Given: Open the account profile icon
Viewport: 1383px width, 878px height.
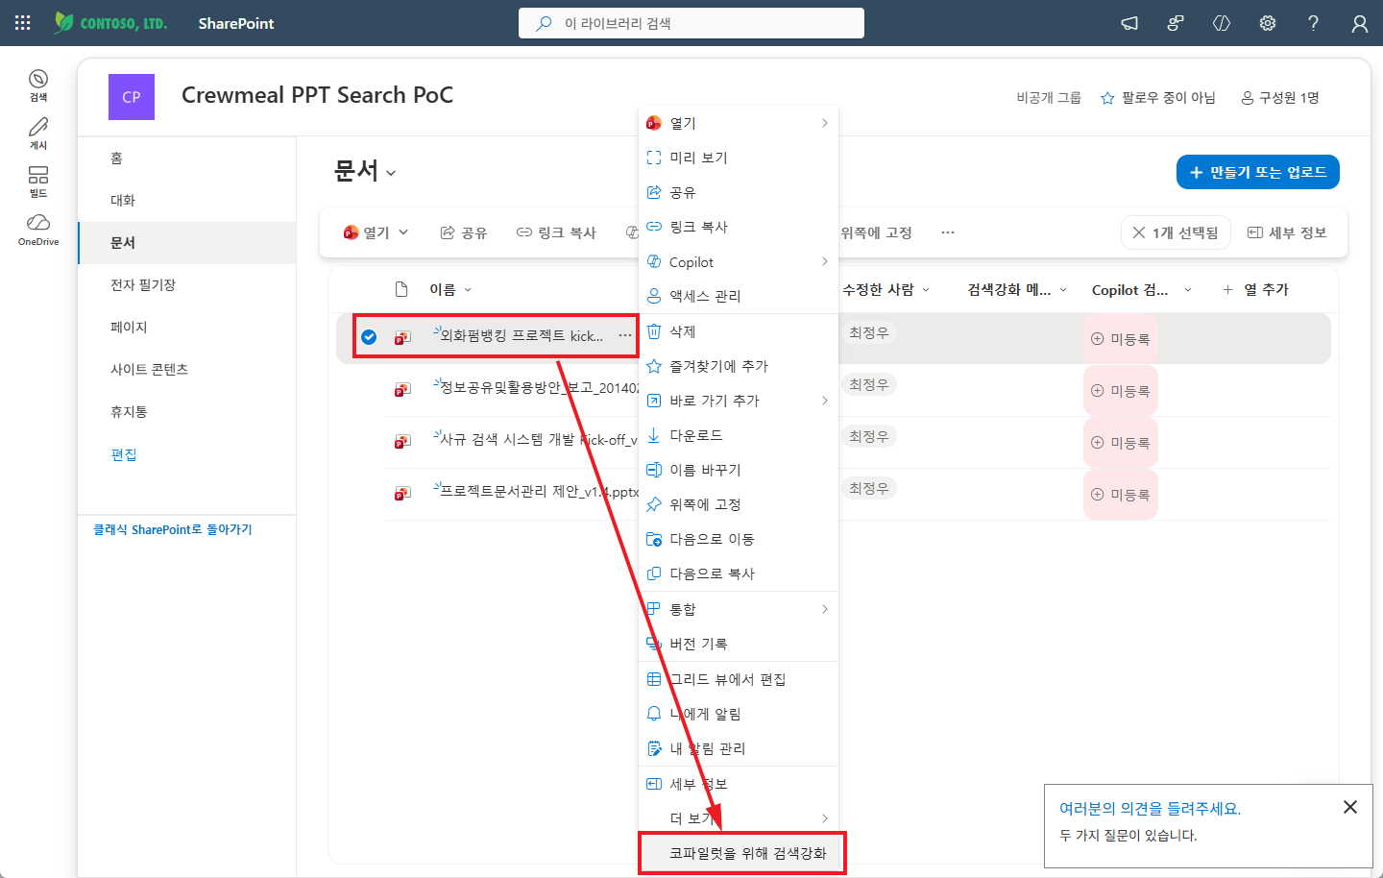Looking at the screenshot, I should (x=1359, y=23).
